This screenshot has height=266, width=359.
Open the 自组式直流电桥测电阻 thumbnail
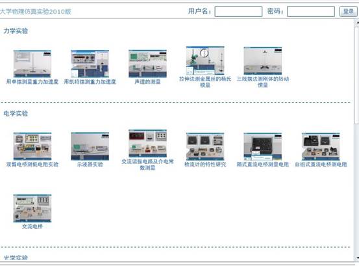321,146
